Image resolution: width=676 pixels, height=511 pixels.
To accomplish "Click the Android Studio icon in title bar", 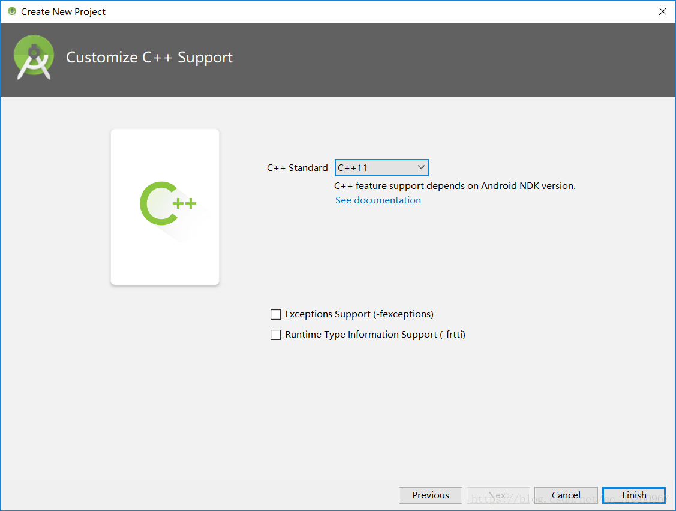I will [11, 11].
